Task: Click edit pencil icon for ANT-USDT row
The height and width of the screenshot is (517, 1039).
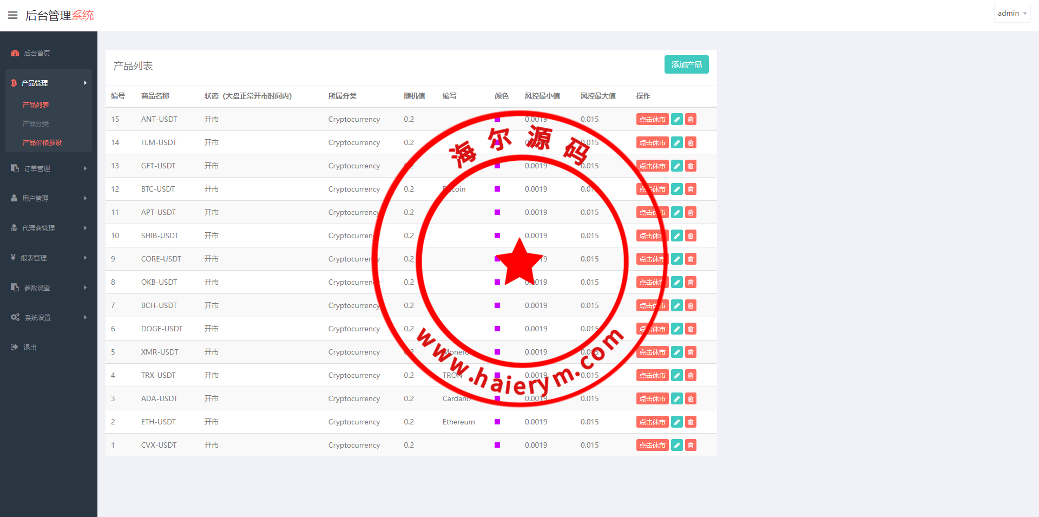Action: (x=676, y=119)
